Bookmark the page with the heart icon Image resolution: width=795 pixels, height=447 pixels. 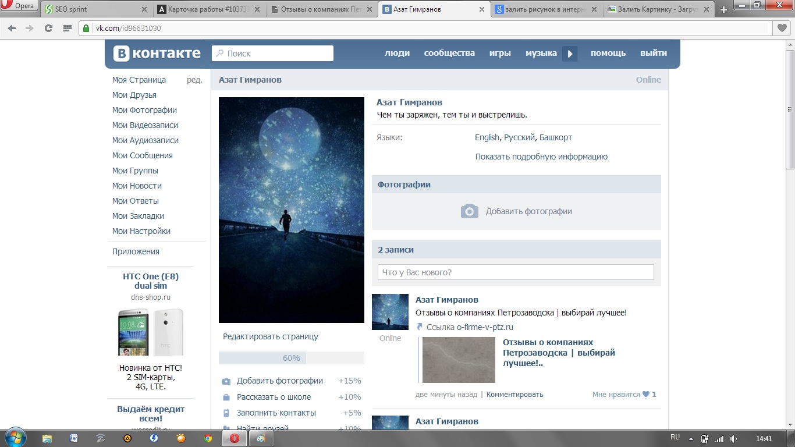pyautogui.click(x=782, y=28)
